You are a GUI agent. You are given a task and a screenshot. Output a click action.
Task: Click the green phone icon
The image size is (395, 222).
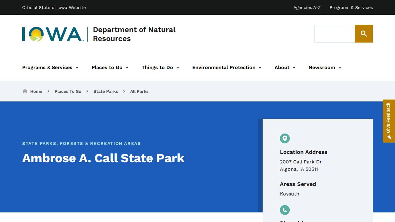point(285,210)
